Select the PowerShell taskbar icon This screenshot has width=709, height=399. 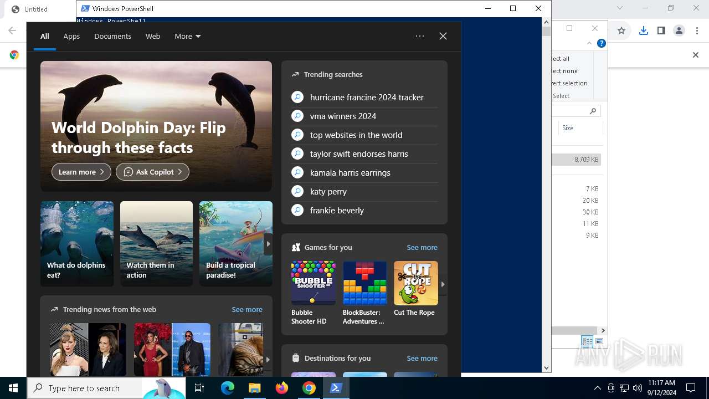point(336,388)
